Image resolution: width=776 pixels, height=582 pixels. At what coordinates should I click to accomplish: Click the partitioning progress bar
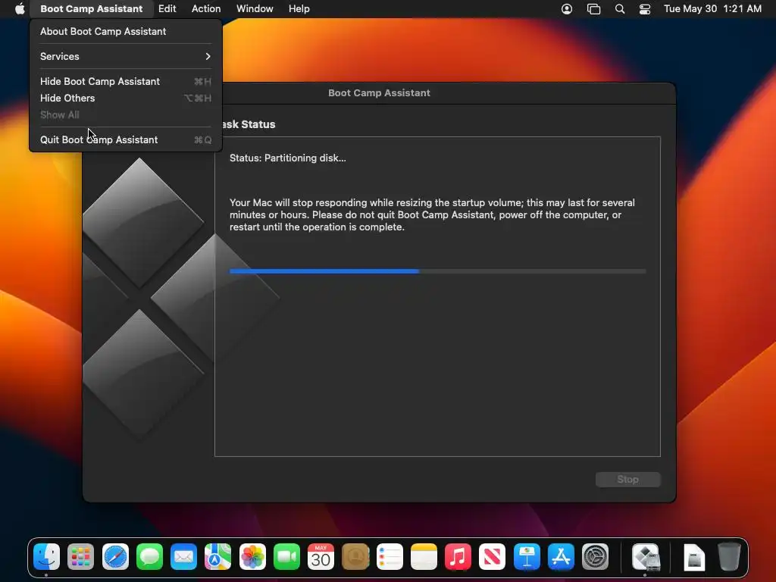[437, 271]
